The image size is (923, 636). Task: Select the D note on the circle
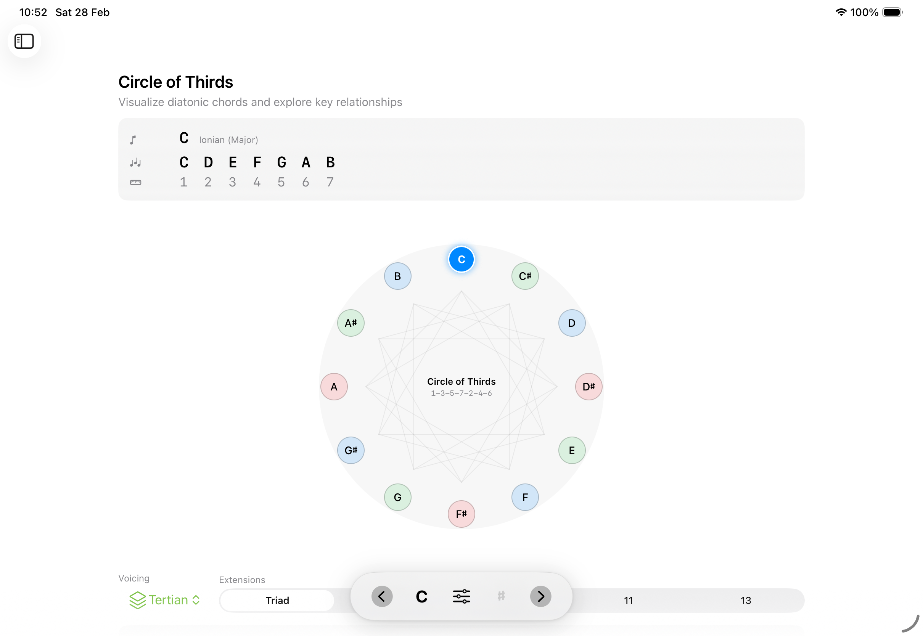point(571,323)
